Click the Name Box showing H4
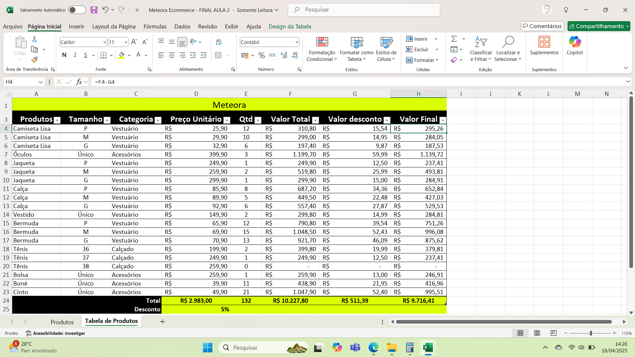635x357 pixels. tap(24, 82)
